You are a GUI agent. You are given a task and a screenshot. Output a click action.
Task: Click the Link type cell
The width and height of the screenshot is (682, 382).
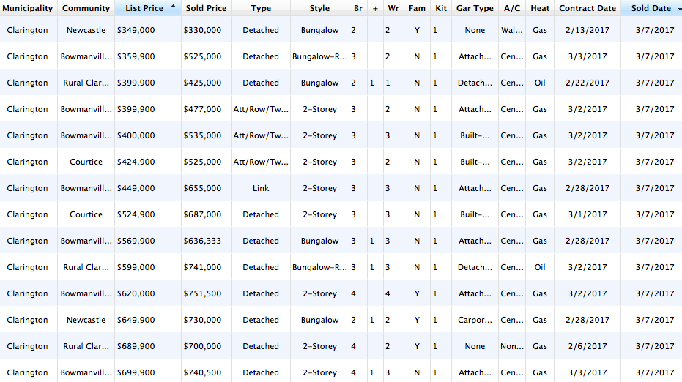pyautogui.click(x=261, y=188)
